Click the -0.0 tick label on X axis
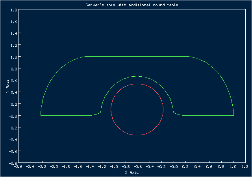 tap(174, 167)
